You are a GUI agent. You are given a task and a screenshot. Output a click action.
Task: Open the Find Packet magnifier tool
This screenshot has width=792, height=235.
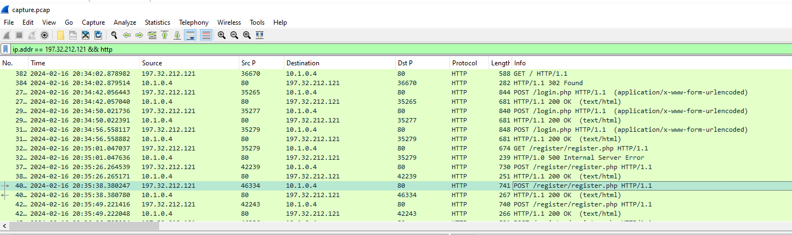[x=114, y=35]
